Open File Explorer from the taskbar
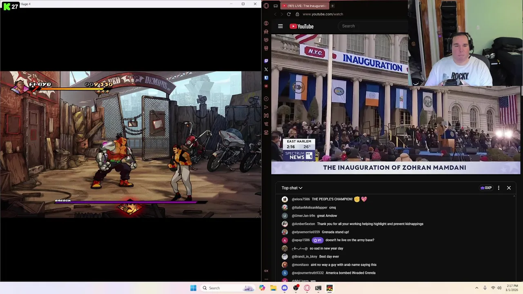This screenshot has width=523, height=294. click(273, 288)
